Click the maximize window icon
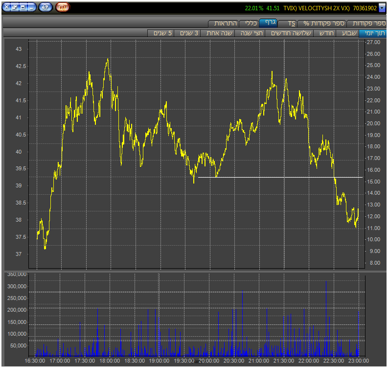The width and height of the screenshot is (388, 368). (x=23, y=7)
